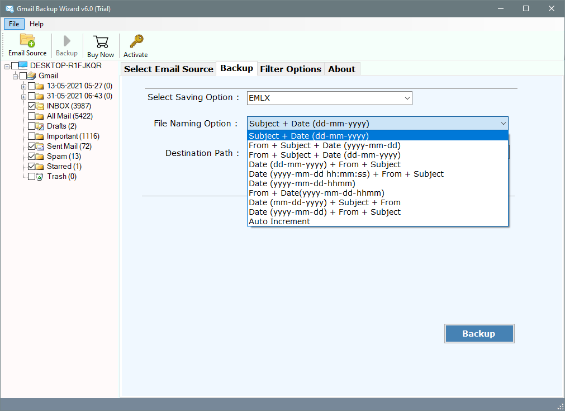This screenshot has height=411, width=565.
Task: Check the Important (1116) checkbox
Action: [32, 136]
